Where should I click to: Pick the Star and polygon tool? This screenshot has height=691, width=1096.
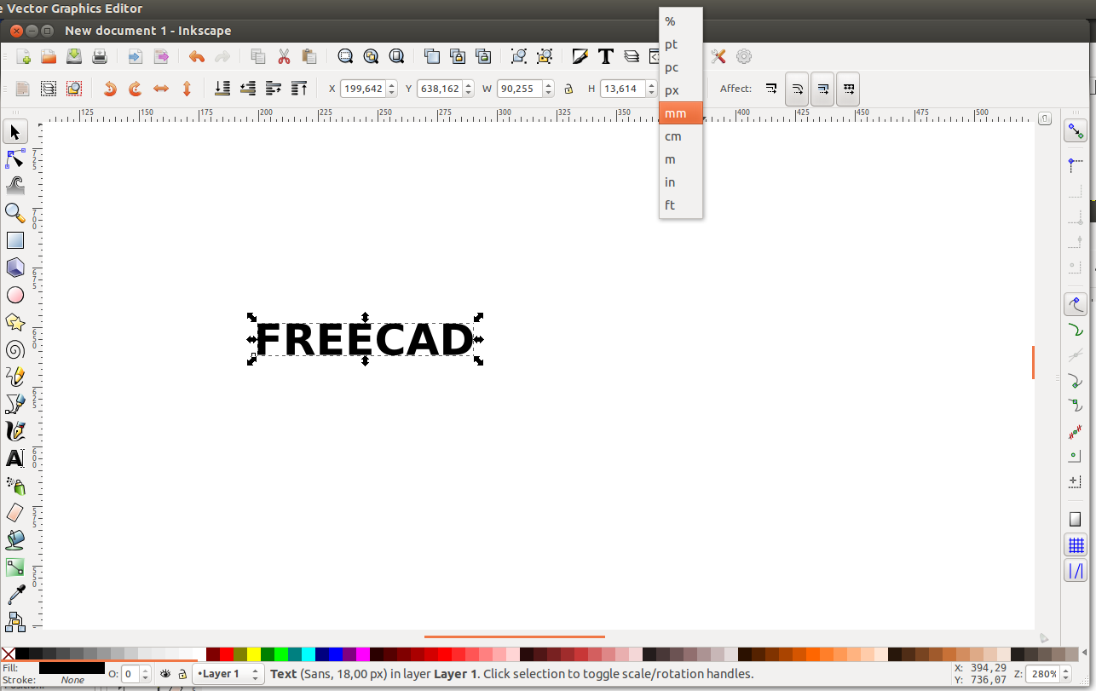[x=15, y=322]
